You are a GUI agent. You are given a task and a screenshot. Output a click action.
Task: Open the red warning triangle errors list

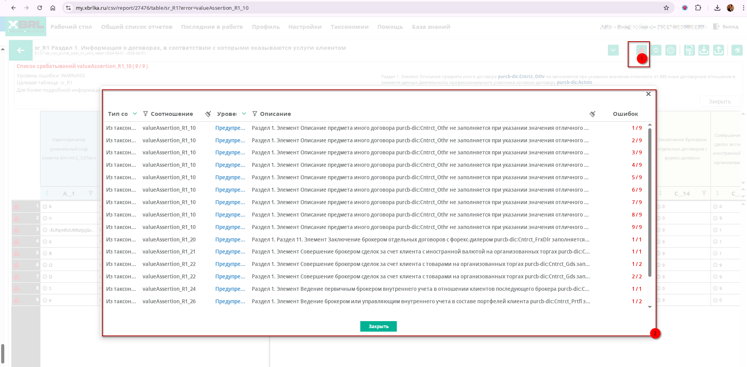pos(641,50)
